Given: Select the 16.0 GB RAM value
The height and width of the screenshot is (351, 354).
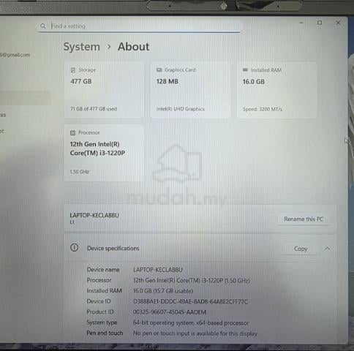Looking at the screenshot, I should coord(254,82).
